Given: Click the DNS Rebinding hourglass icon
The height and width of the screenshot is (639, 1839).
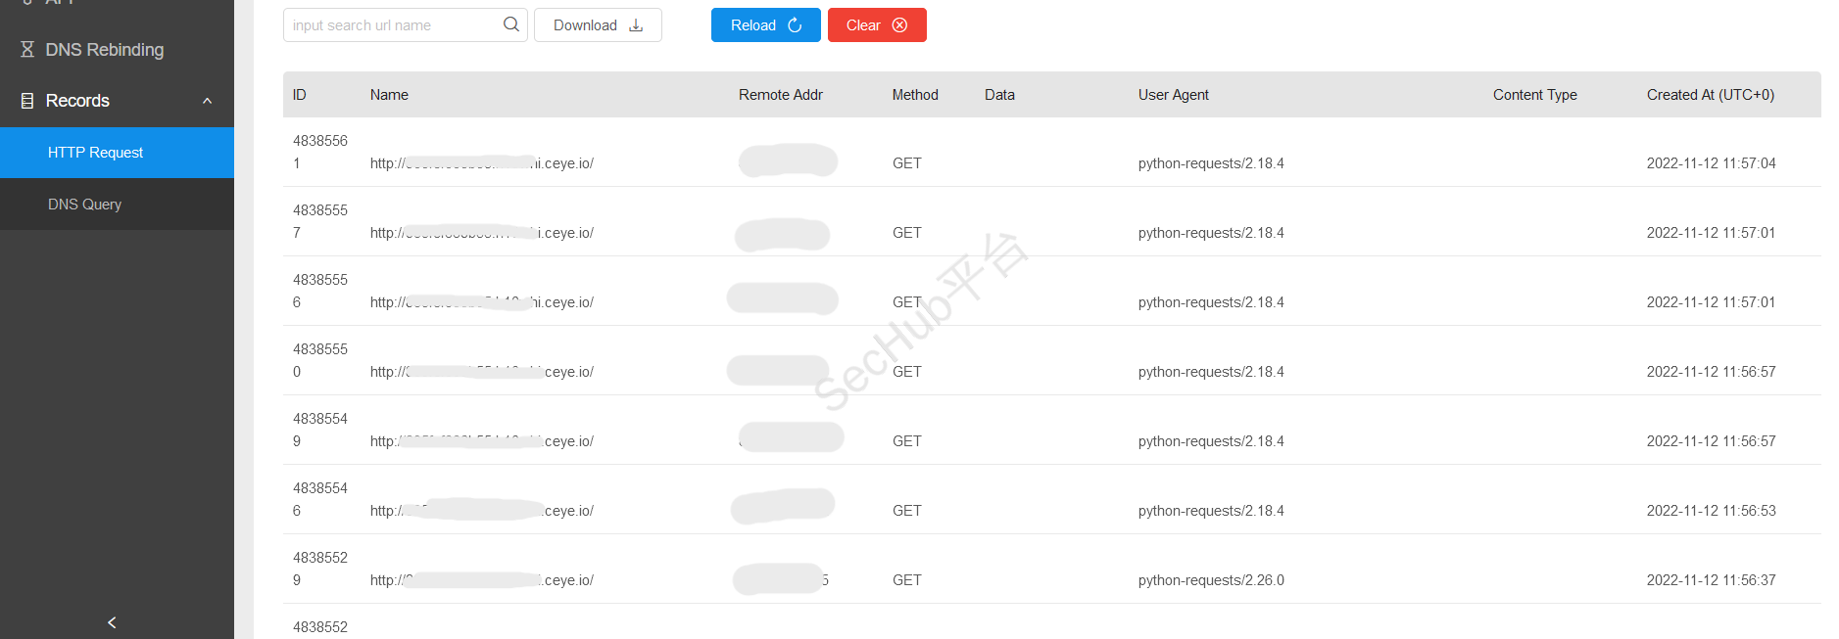Looking at the screenshot, I should pyautogui.click(x=27, y=49).
